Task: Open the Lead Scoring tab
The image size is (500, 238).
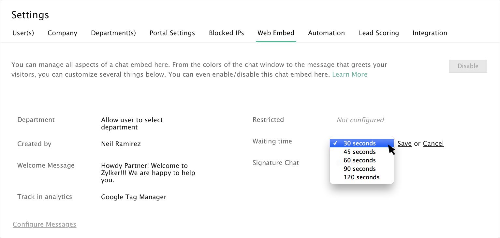Action: pos(379,33)
